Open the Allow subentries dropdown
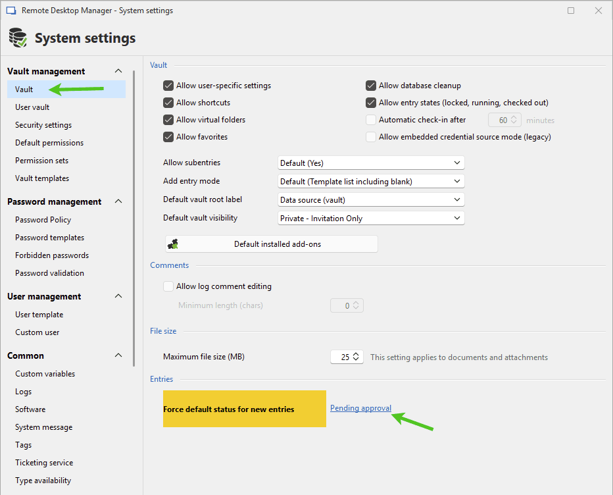The width and height of the screenshot is (613, 495). [x=371, y=163]
